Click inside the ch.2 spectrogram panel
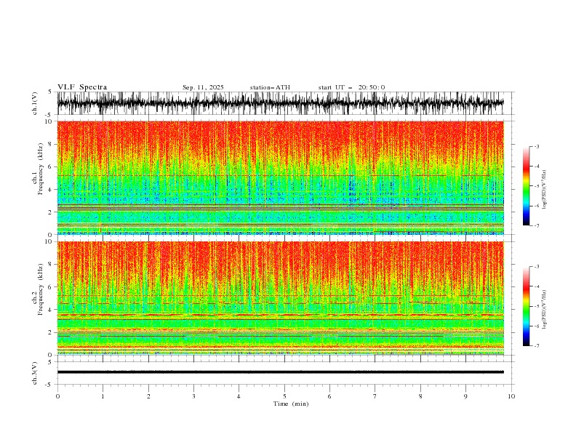Screen dimensions: 576x445 coord(280,298)
